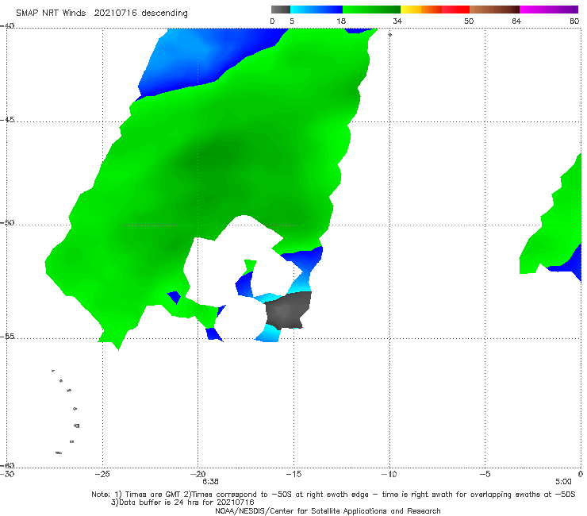Click the longitude label "-10"
The width and height of the screenshot is (587, 516).
389,474
